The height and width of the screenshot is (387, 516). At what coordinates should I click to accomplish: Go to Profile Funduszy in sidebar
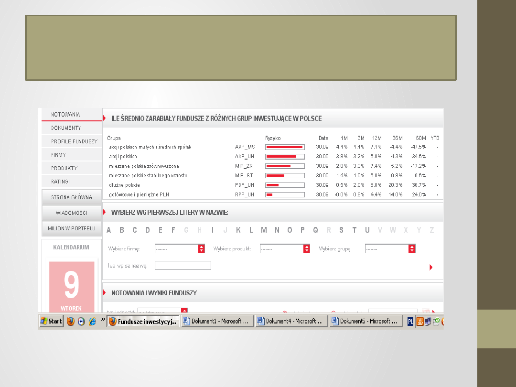[74, 141]
